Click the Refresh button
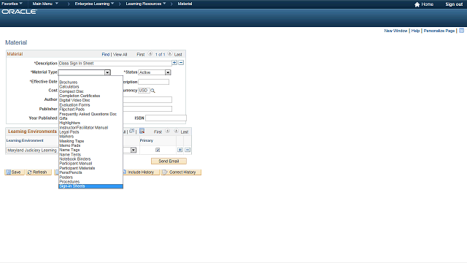The image size is (467, 263). (39, 172)
